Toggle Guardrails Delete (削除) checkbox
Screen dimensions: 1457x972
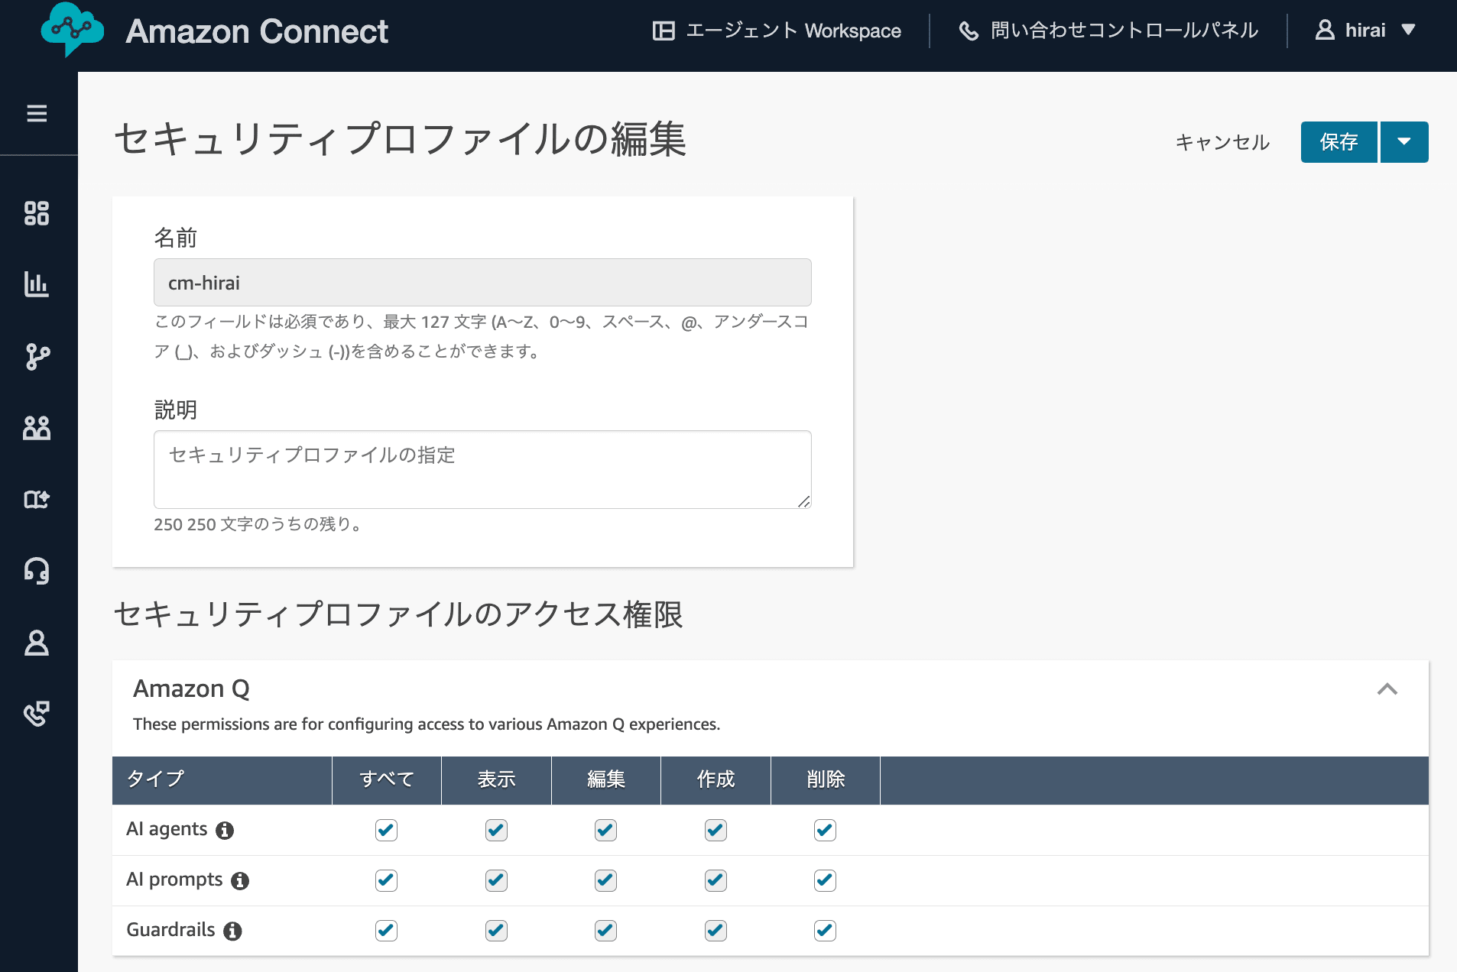[x=825, y=931]
